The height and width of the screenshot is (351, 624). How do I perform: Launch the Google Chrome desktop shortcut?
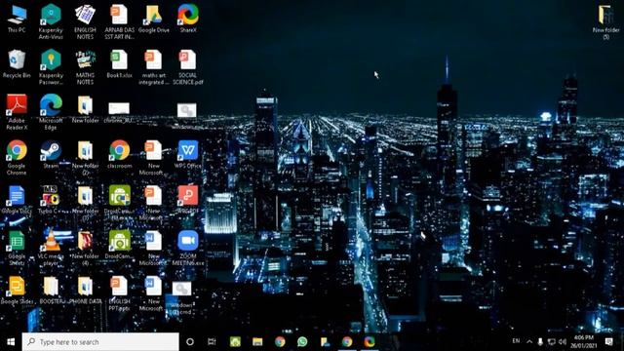click(17, 157)
